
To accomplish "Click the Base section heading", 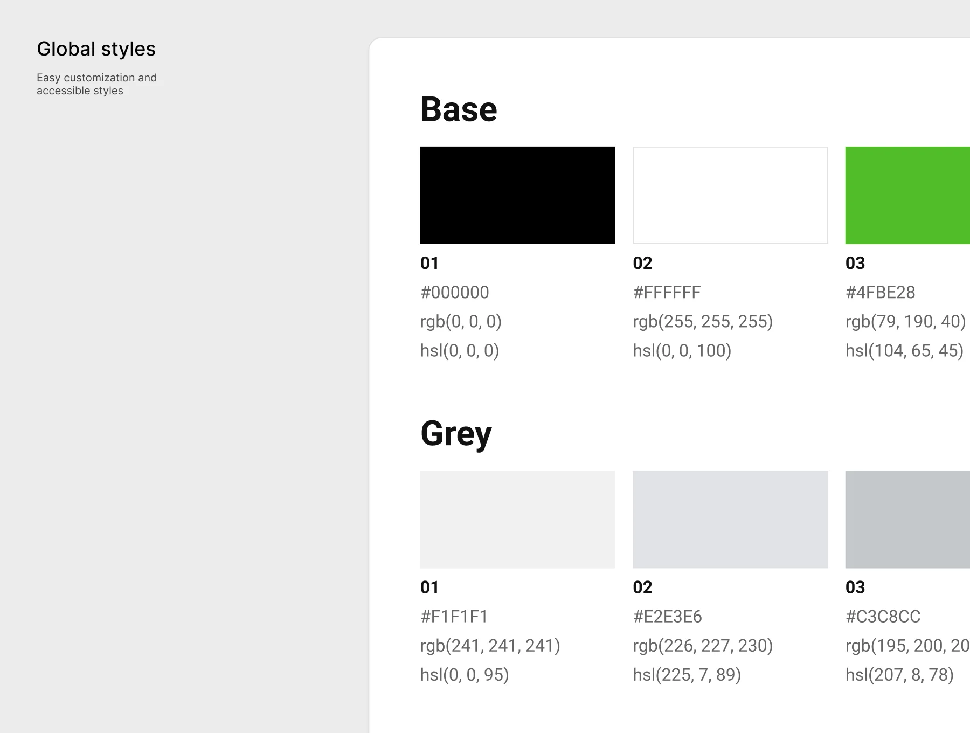I will 459,109.
